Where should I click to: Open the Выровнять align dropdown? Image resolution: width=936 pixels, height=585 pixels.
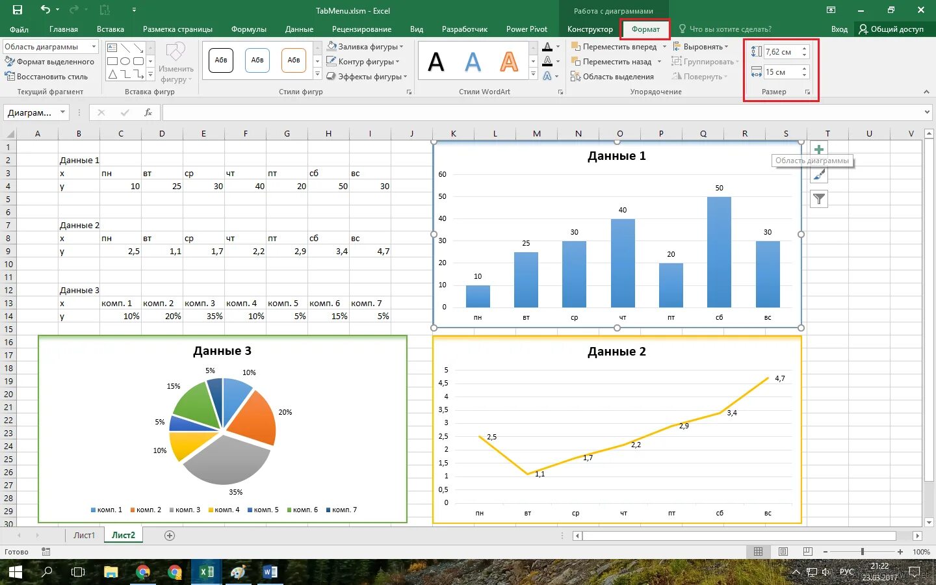click(700, 47)
